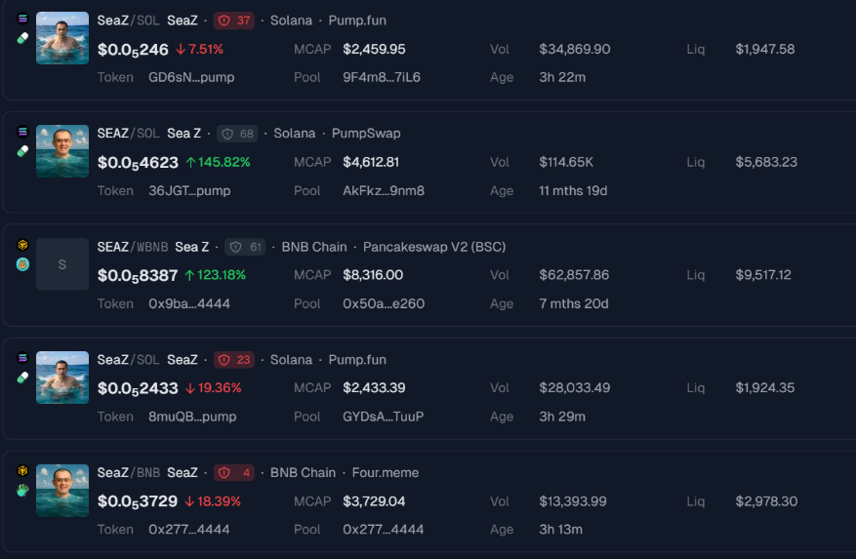The width and height of the screenshot is (856, 559).
Task: Select age value 7 mths 20d
Action: [x=574, y=303]
